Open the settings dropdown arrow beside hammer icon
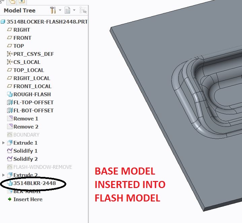This screenshot has width=242, height=223. click(60, 10)
